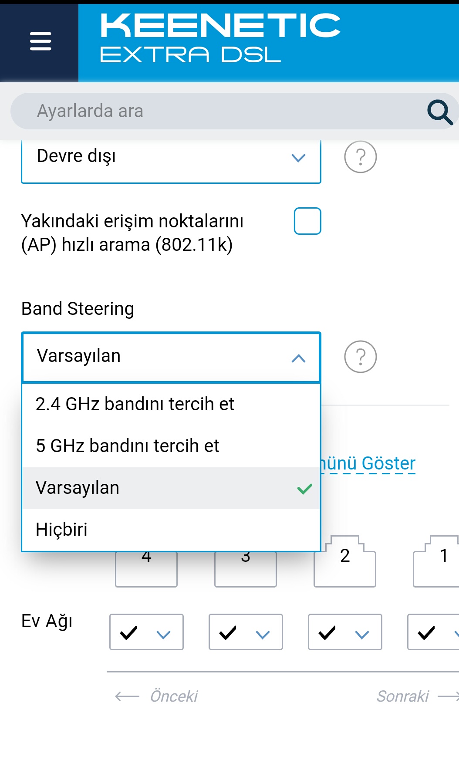Image resolution: width=459 pixels, height=760 pixels.
Task: Open the hamburger navigation menu
Action: click(x=40, y=41)
